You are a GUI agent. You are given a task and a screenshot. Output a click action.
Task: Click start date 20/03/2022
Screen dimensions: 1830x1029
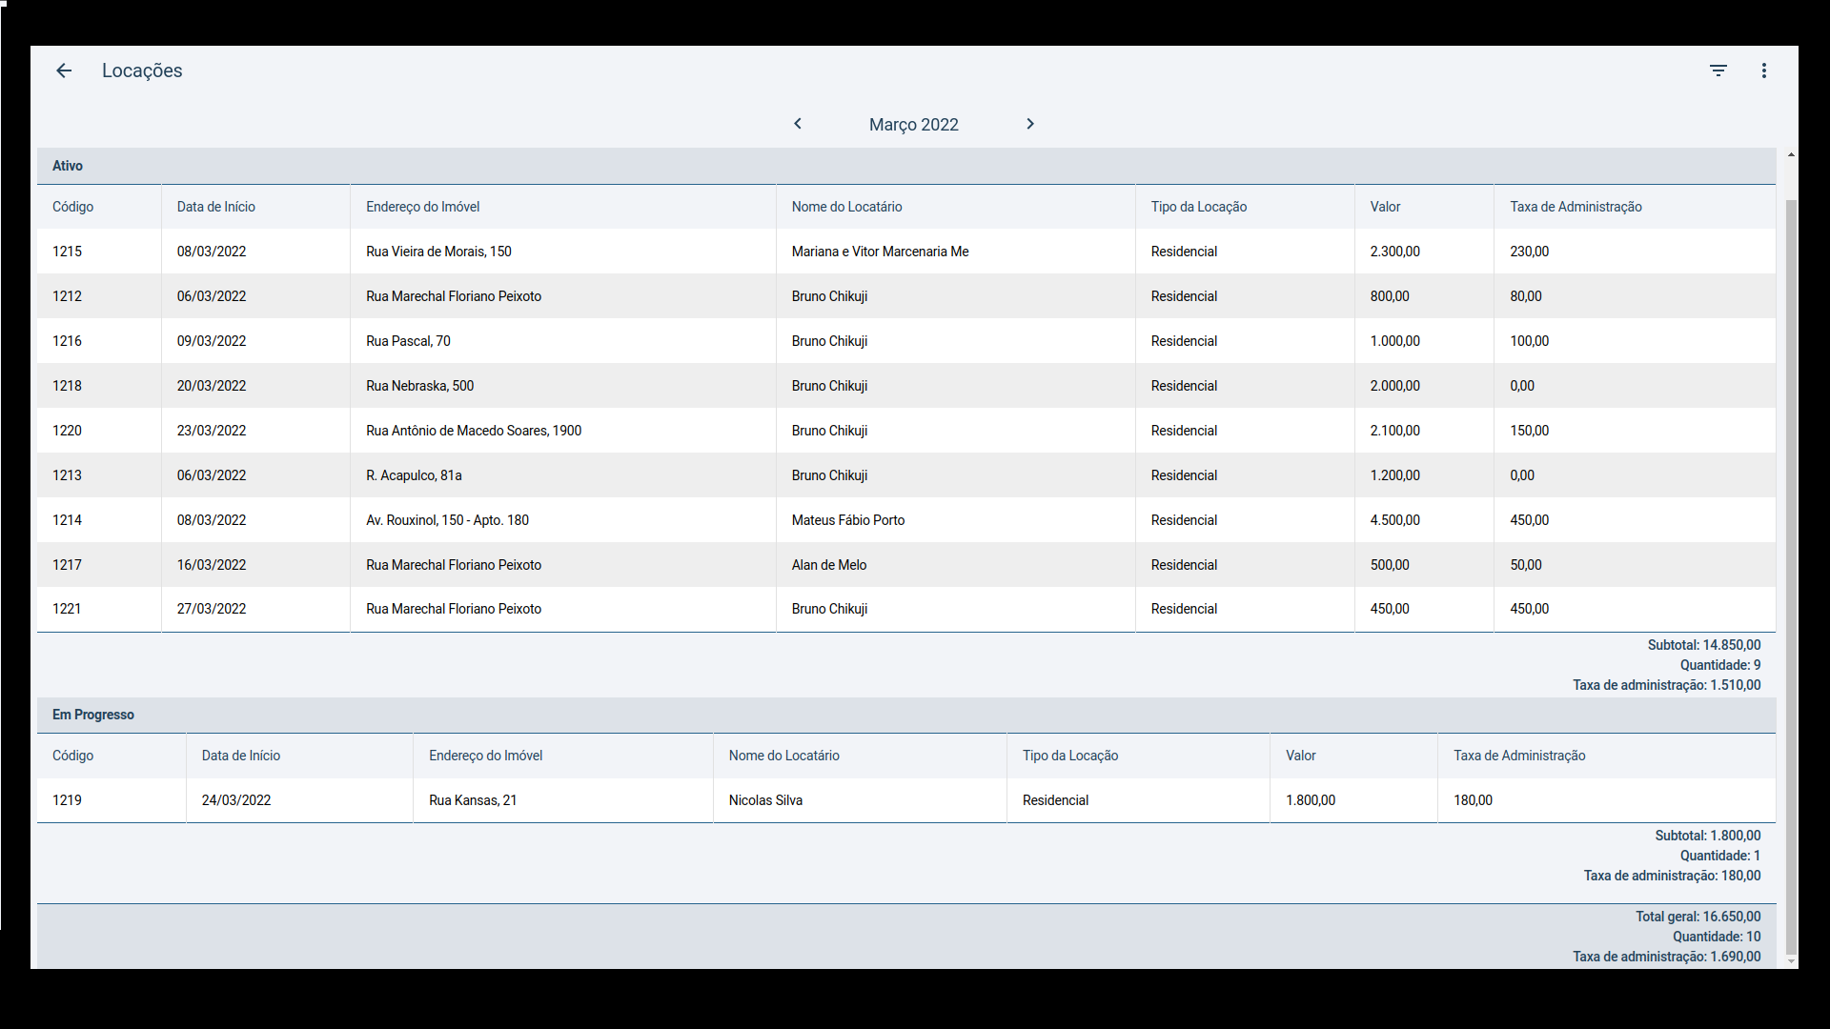[212, 386]
